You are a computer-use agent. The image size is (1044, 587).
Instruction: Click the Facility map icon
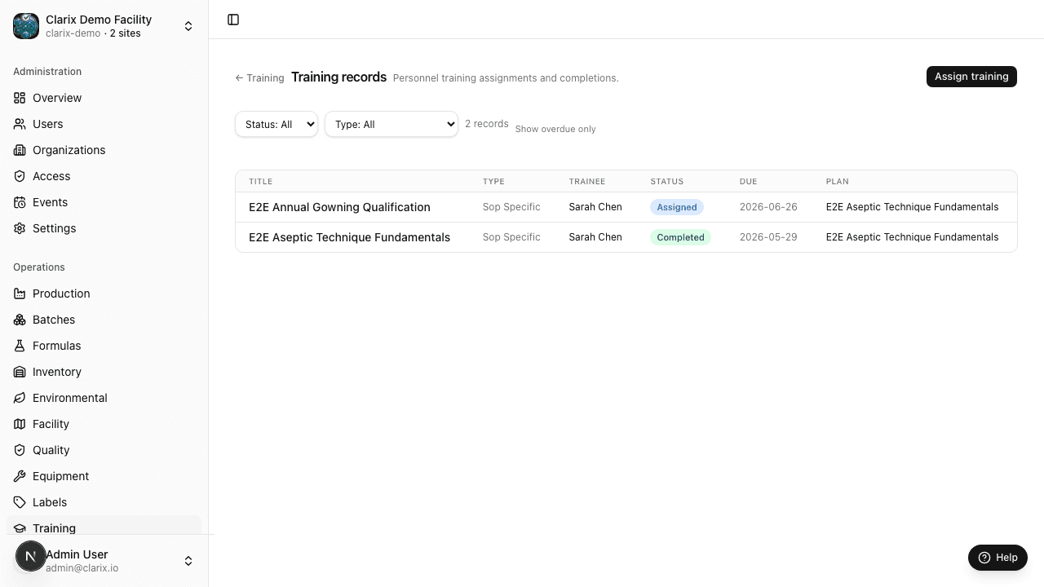20,424
